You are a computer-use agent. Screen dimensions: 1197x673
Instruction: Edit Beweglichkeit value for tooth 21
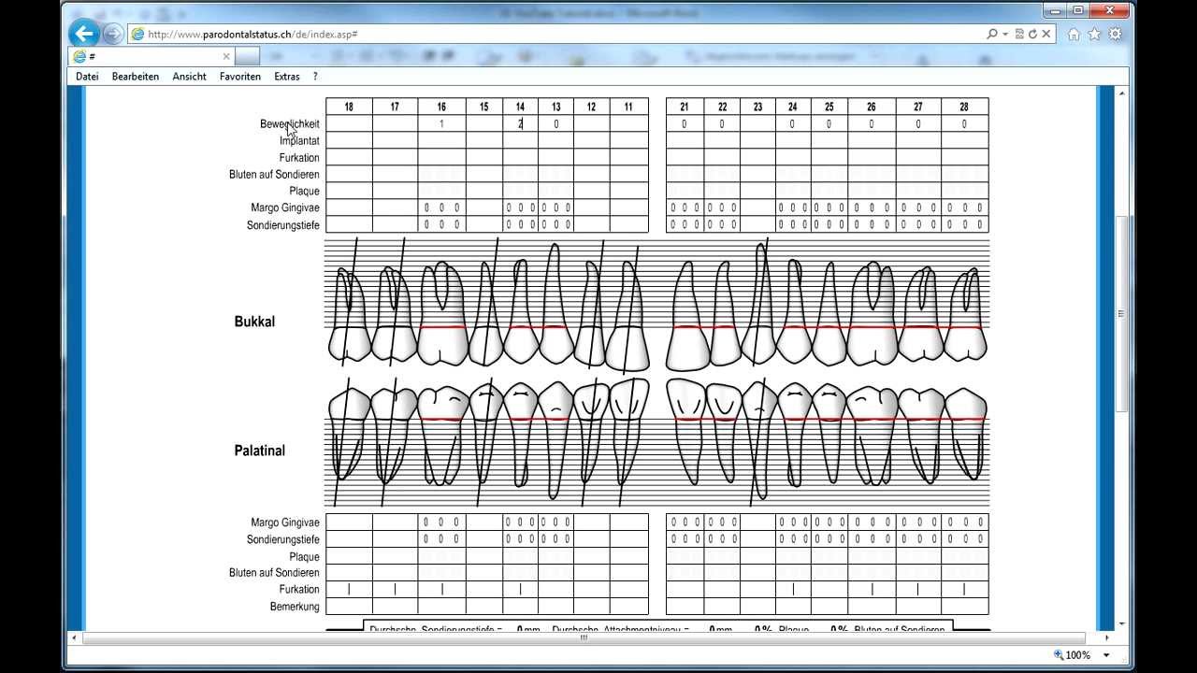[x=685, y=123]
